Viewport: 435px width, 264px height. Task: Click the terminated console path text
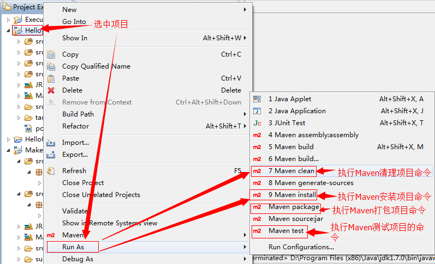(343, 258)
